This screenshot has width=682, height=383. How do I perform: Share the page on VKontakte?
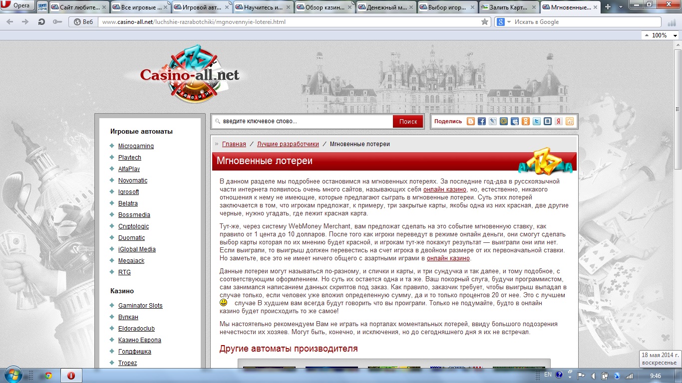(x=548, y=121)
